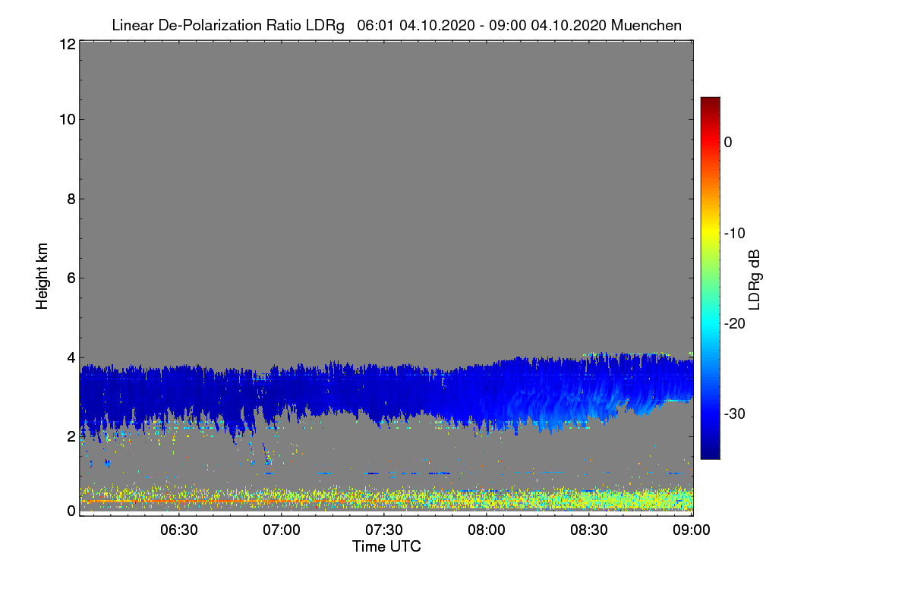Click the x-axis tick label '08:00'

[x=487, y=530]
